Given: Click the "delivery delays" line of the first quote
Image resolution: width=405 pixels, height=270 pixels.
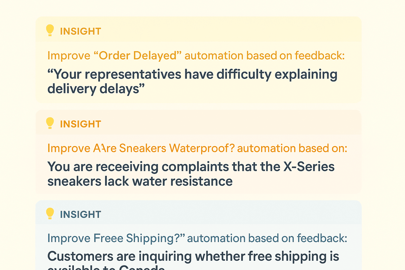Looking at the screenshot, I should click(x=96, y=89).
